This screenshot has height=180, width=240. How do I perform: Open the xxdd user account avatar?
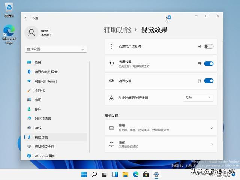31,33
